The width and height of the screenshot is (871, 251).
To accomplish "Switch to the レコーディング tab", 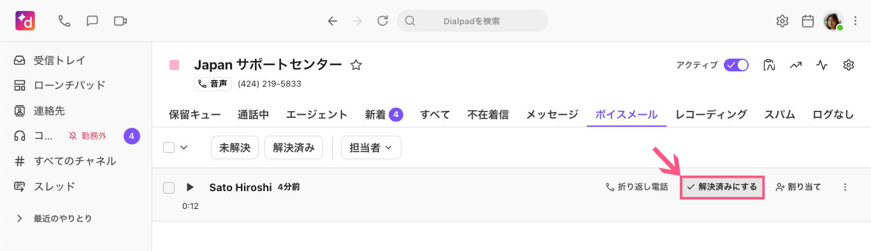I will coord(711,115).
